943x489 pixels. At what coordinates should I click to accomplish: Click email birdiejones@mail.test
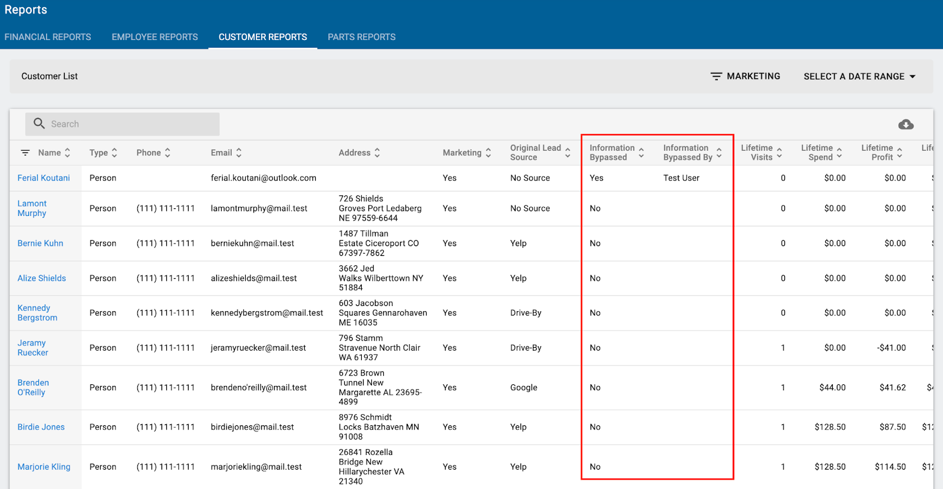point(252,427)
